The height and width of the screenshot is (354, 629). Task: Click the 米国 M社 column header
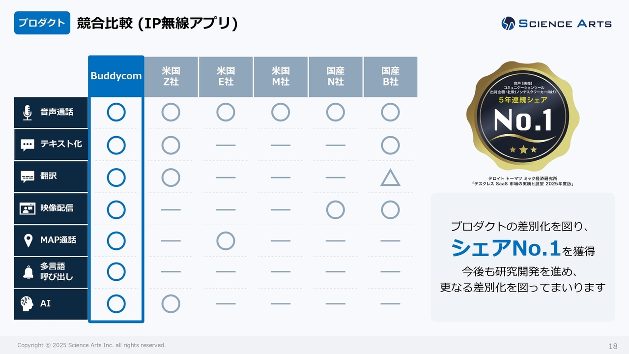[281, 77]
